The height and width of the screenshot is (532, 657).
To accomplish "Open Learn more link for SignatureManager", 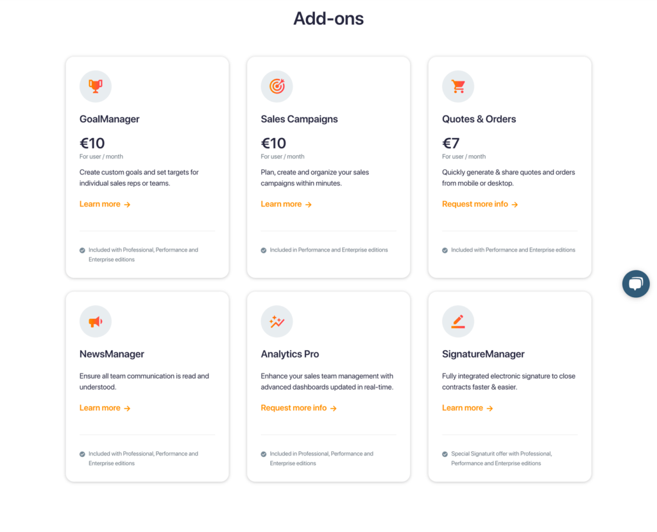I will point(468,408).
